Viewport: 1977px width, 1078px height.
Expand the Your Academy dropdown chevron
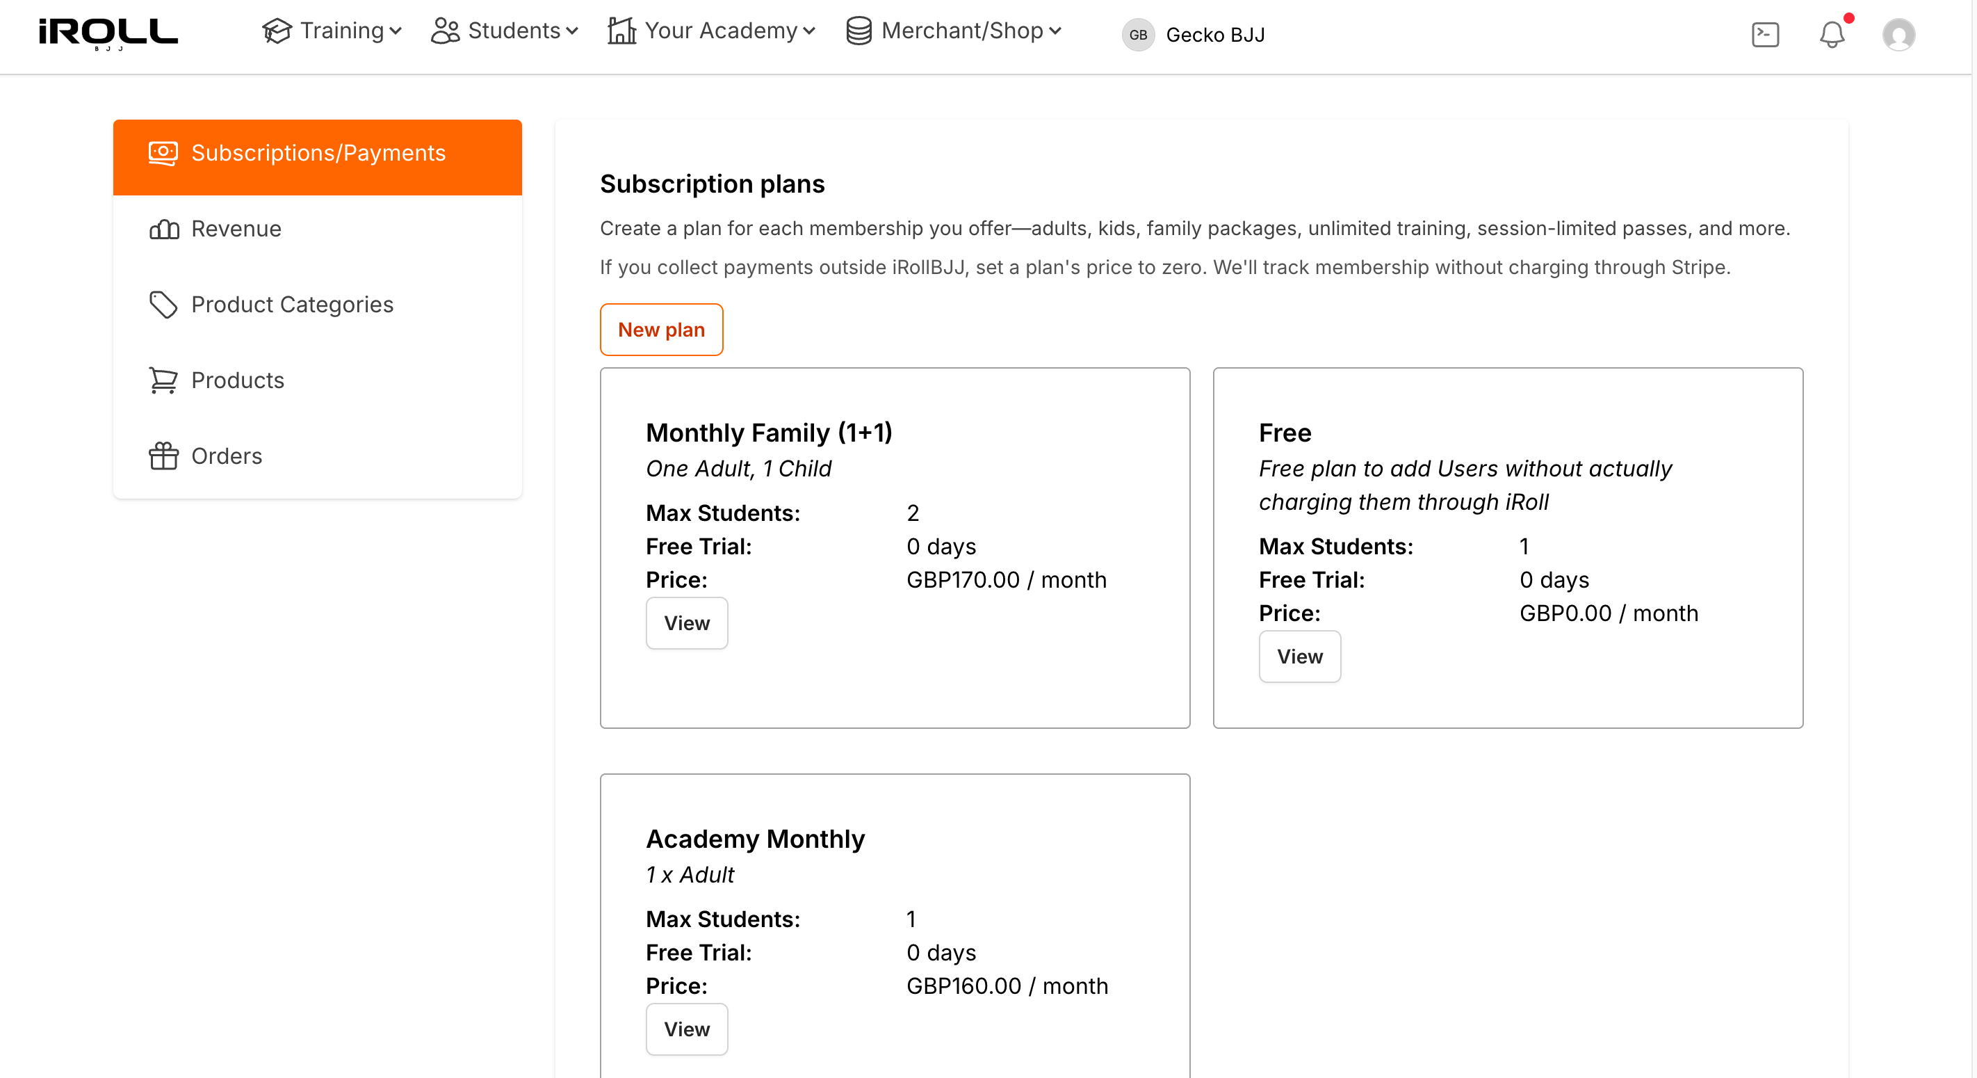point(809,31)
